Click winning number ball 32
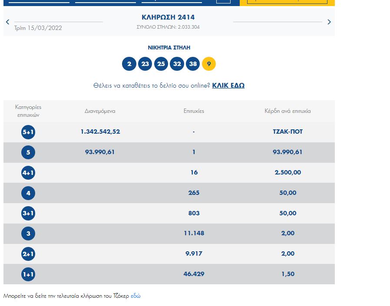390x306 pixels. tap(177, 64)
